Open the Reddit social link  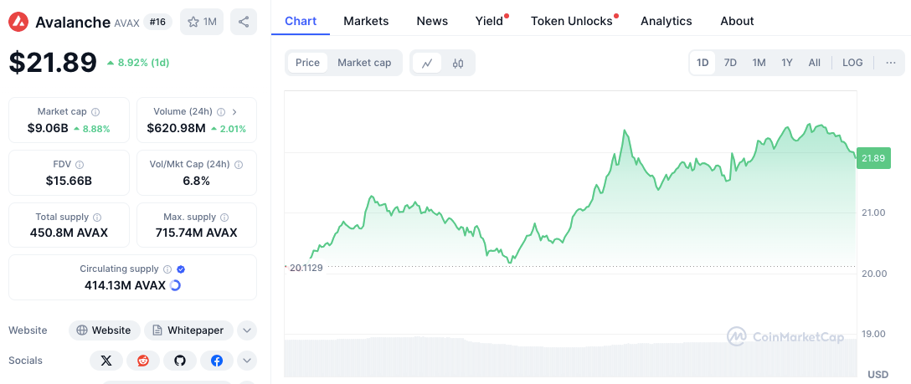point(143,361)
